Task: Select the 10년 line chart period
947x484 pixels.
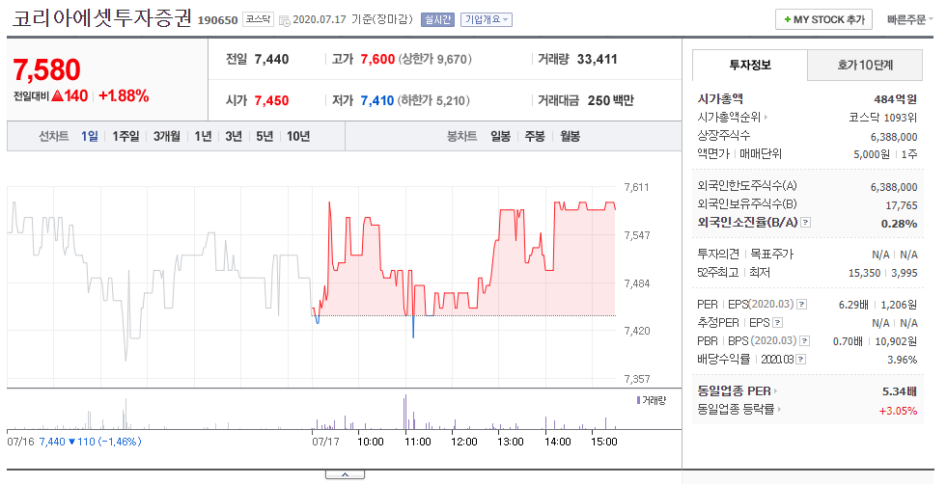Action: click(298, 136)
